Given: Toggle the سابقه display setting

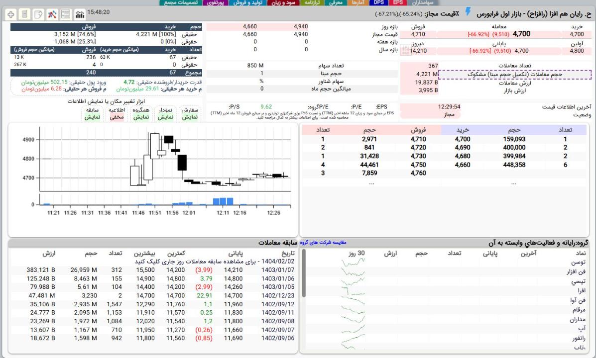Looking at the screenshot, I should (x=92, y=118).
